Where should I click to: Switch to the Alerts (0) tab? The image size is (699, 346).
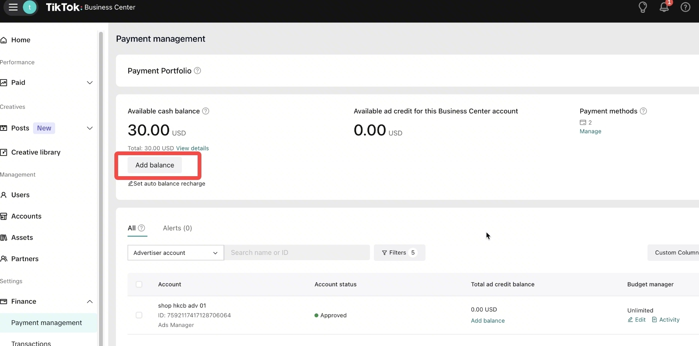pyautogui.click(x=177, y=228)
